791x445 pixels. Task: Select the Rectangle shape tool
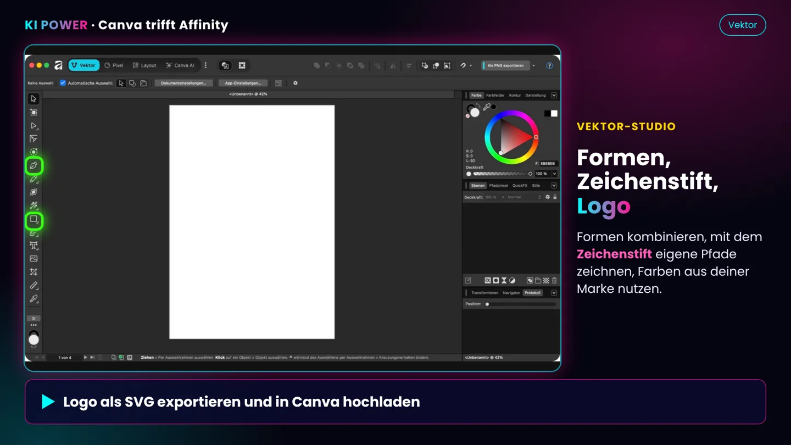(34, 220)
